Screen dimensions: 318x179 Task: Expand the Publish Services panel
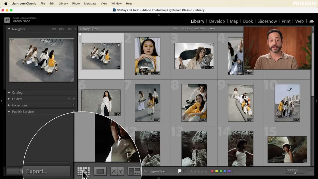(9, 111)
